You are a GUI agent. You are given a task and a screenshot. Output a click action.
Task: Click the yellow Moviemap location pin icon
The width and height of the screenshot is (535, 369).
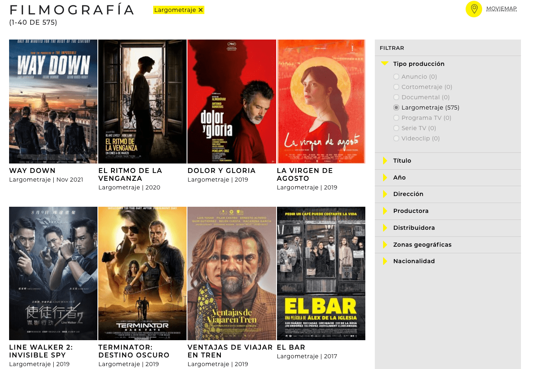click(473, 9)
